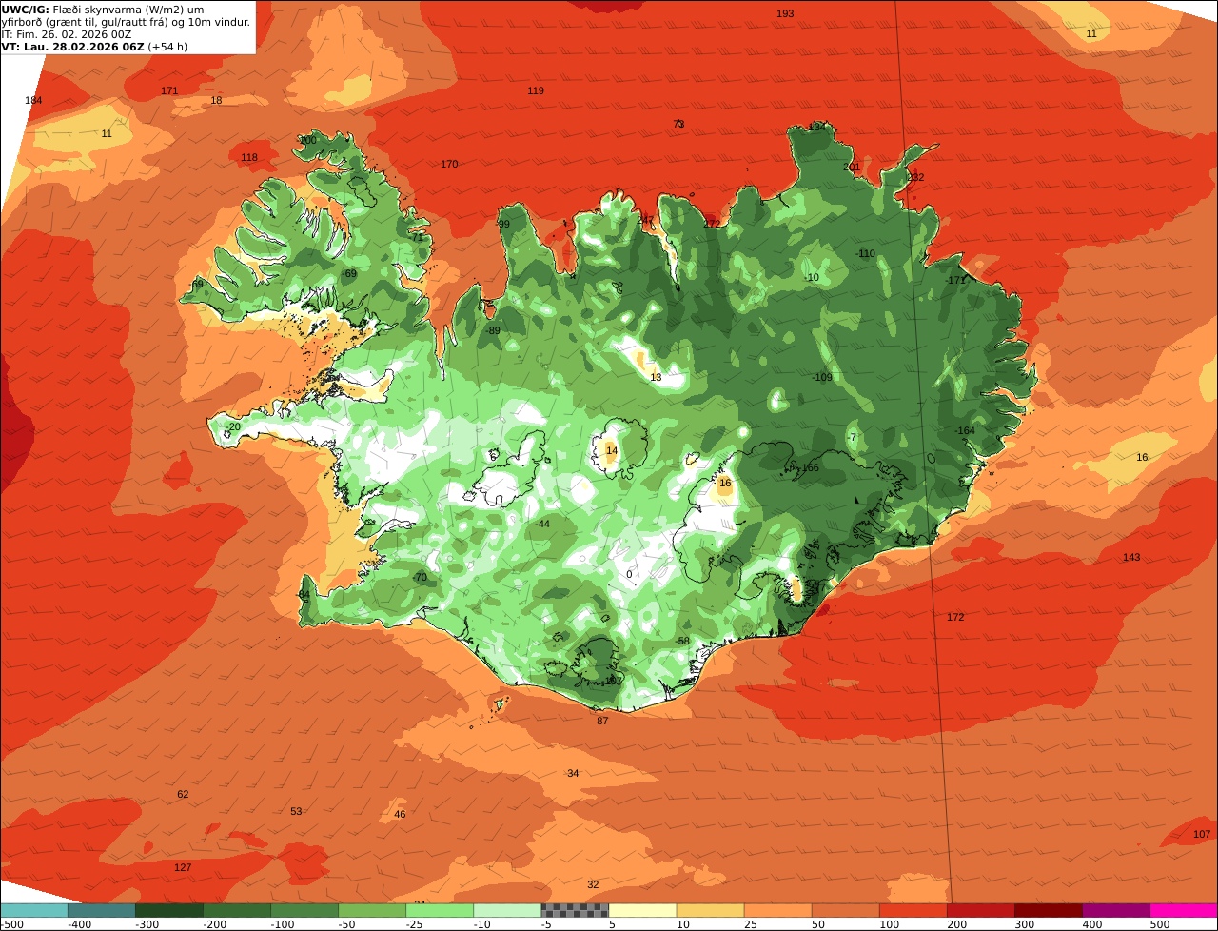Select the pale yellow swatch between 5 and 10
This screenshot has width=1218, height=931.
coord(642,910)
